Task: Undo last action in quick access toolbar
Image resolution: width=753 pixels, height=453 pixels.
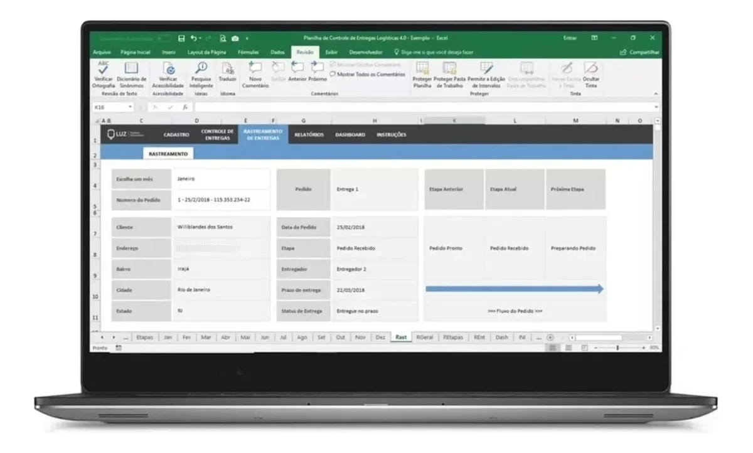Action: [193, 38]
